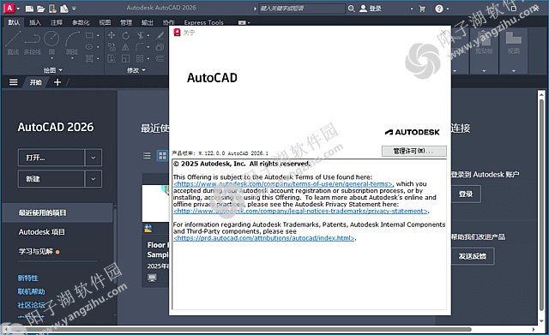The width and height of the screenshot is (549, 335).
Task: Click the open from web and mobile icon
Action: pyautogui.click(x=52, y=9)
